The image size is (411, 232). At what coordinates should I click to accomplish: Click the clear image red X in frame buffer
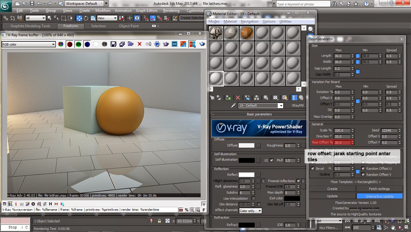pos(139,44)
